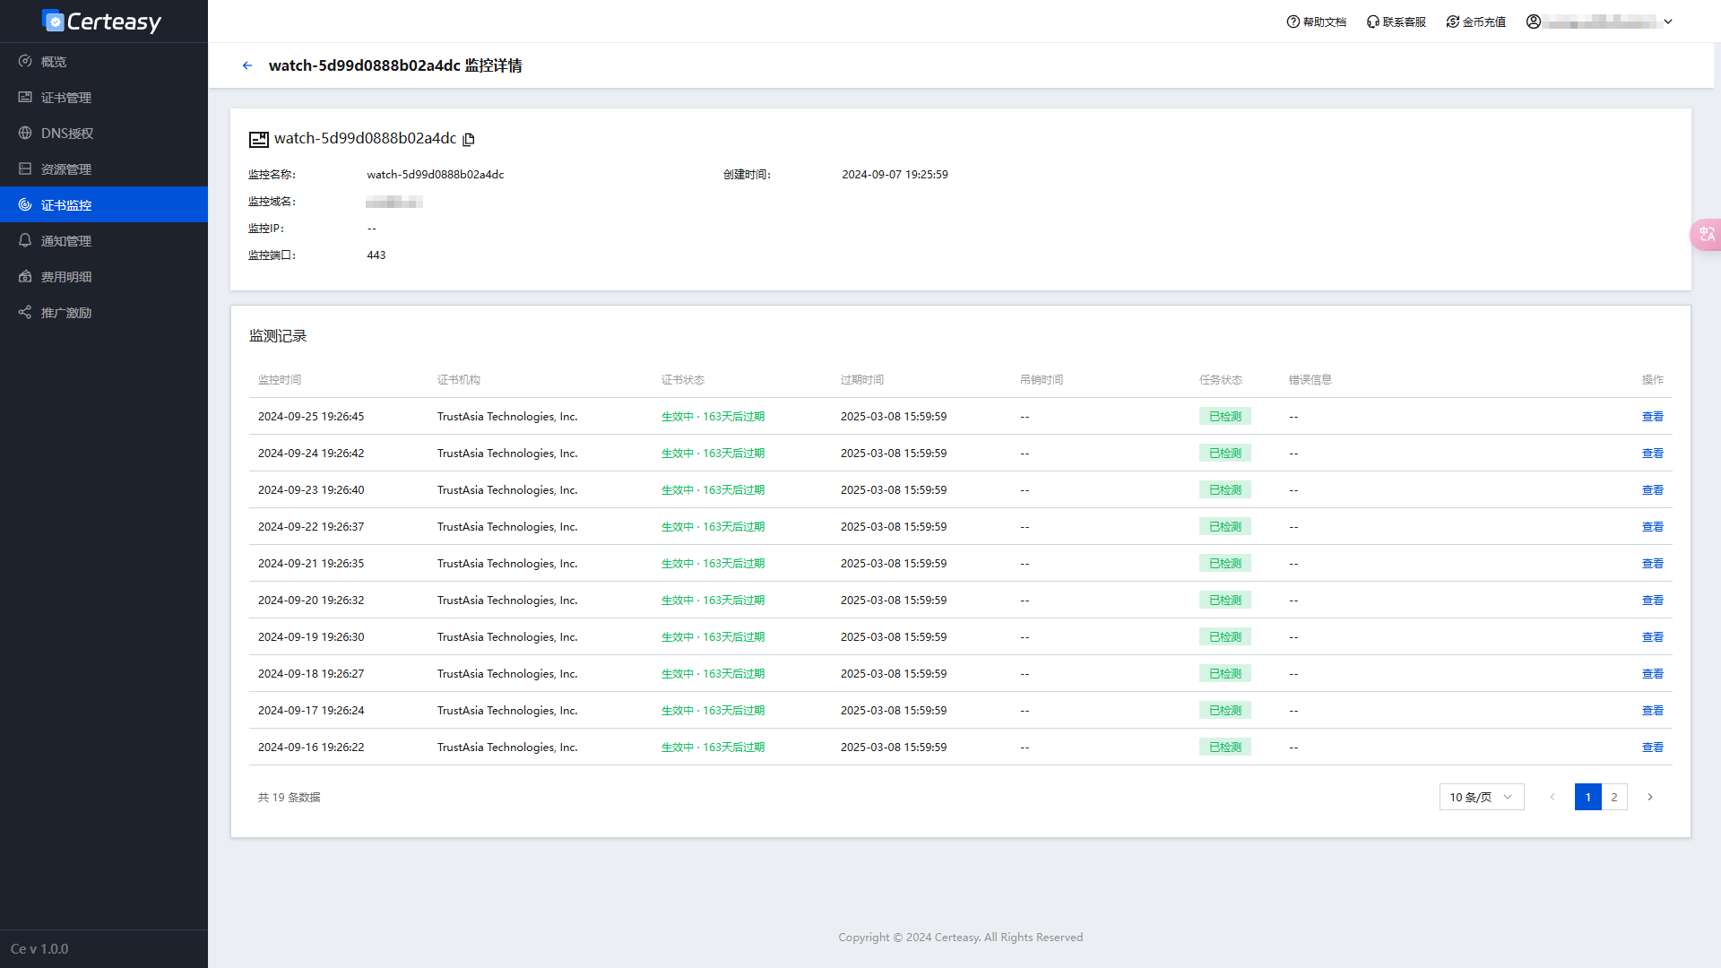The image size is (1721, 968).
Task: Click the user avatar icon
Action: pyautogui.click(x=1534, y=22)
